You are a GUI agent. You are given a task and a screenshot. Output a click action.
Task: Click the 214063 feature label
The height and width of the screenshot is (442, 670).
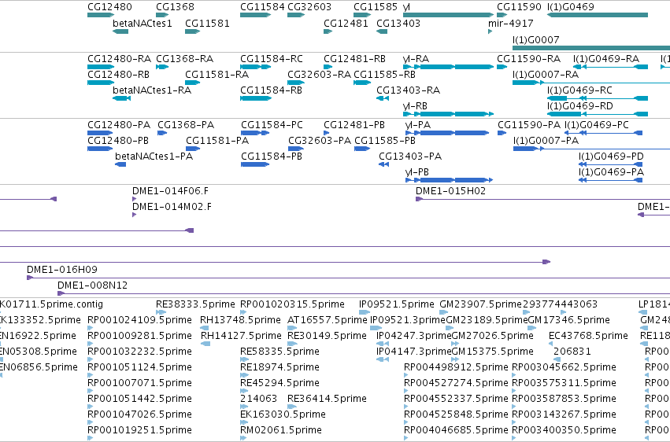tap(258, 399)
